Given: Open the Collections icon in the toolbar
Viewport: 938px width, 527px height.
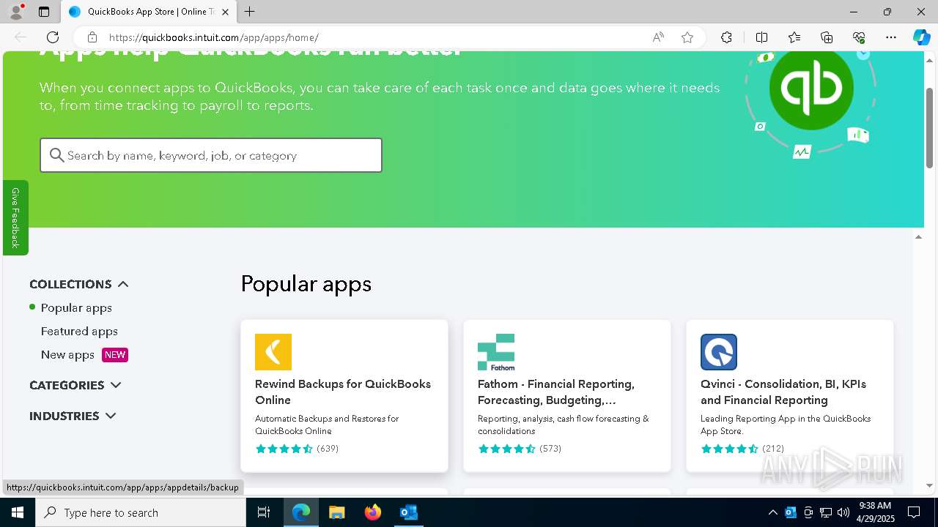Looking at the screenshot, I should (x=827, y=37).
